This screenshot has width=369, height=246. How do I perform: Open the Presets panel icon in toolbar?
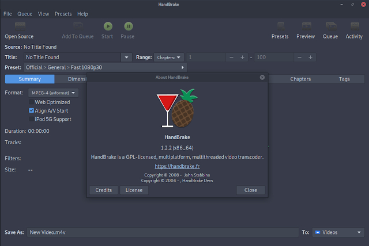281,26
